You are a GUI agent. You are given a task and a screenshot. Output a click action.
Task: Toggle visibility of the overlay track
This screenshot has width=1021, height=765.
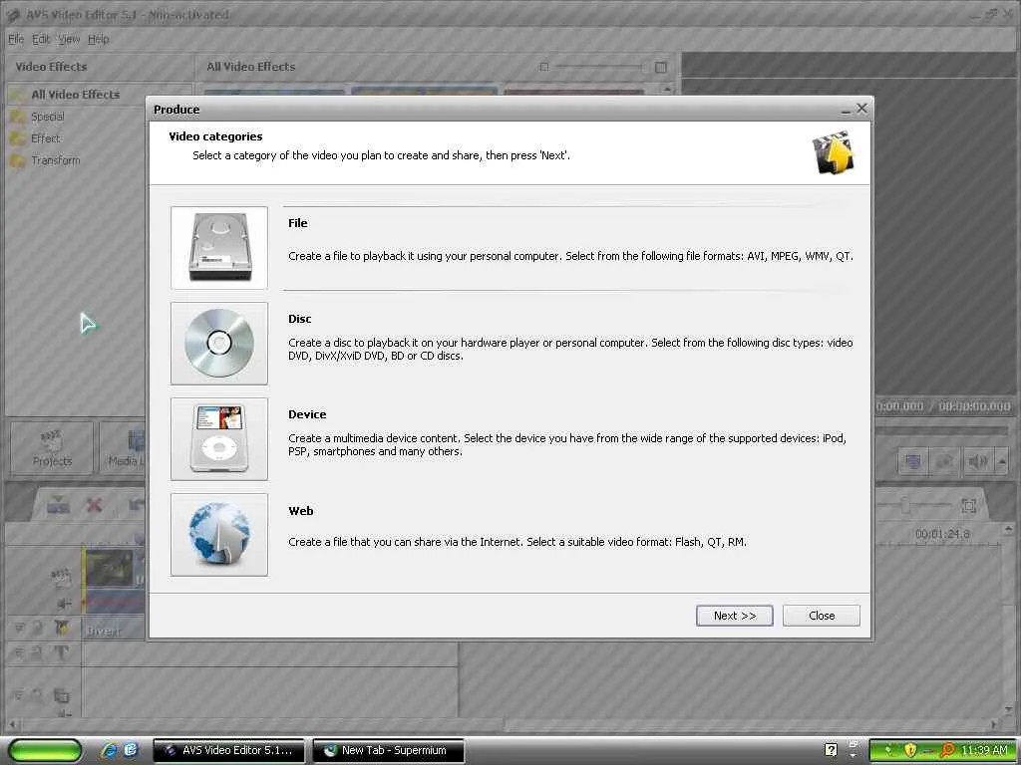[x=19, y=696]
